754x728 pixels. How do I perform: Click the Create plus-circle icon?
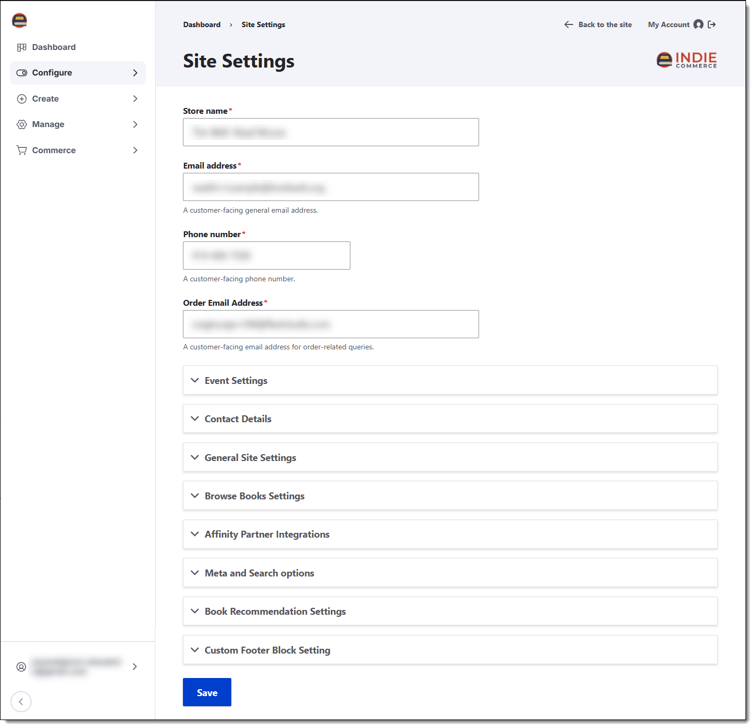pos(22,99)
